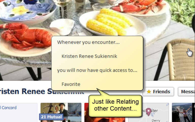Select the Favorite entry in the popup
The height and width of the screenshot is (122, 195).
pyautogui.click(x=71, y=84)
